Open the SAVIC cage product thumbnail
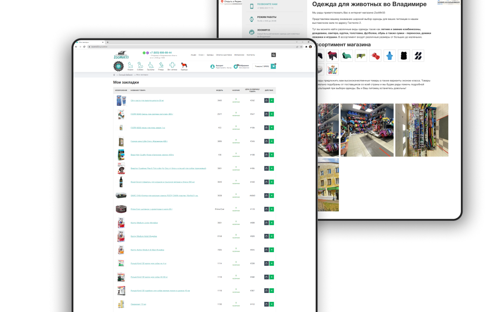497x312 pixels. pos(121,195)
